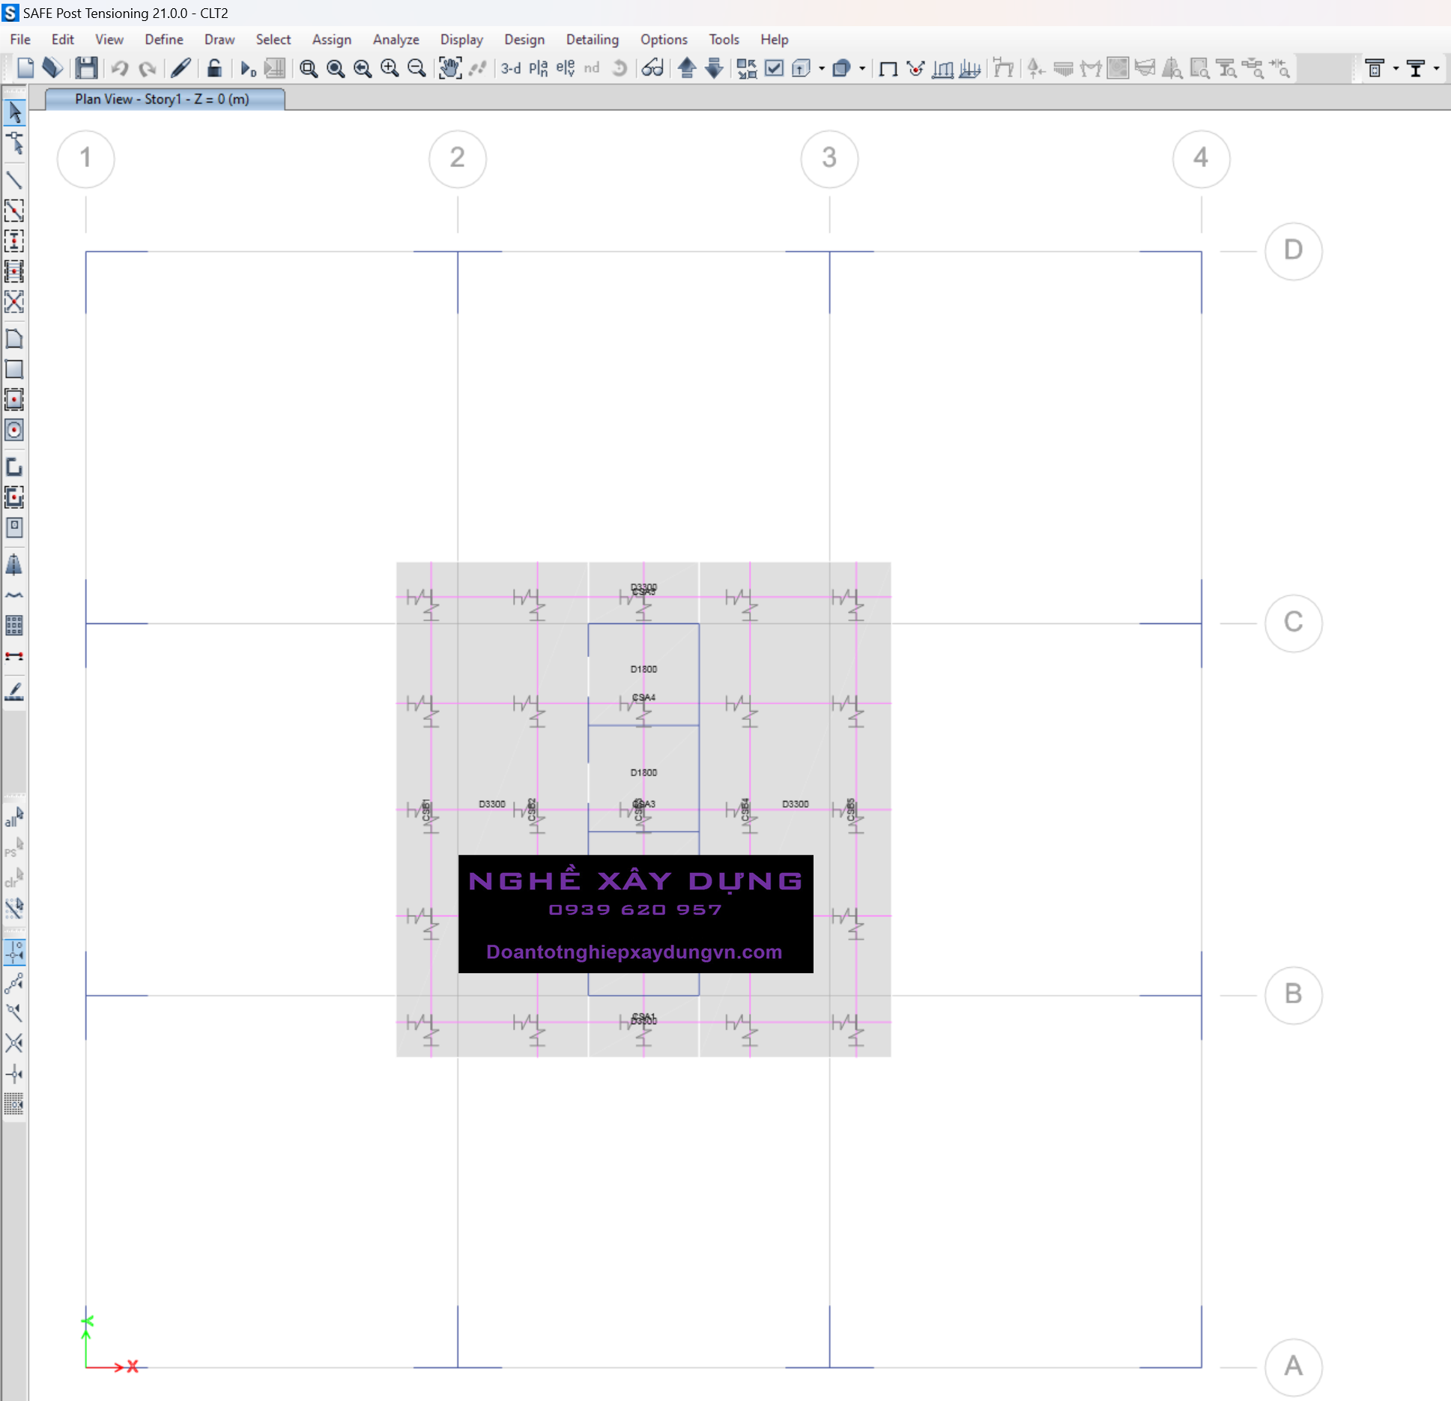The width and height of the screenshot is (1451, 1401).
Task: Toggle Set Display Options checkmark icon
Action: click(x=774, y=68)
